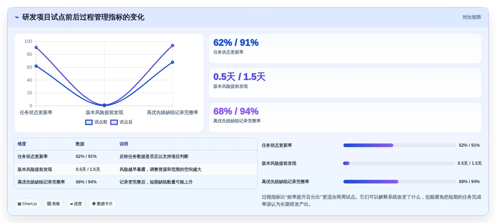Click the 任务状态更新率 progress bar

pyautogui.click(x=399, y=145)
